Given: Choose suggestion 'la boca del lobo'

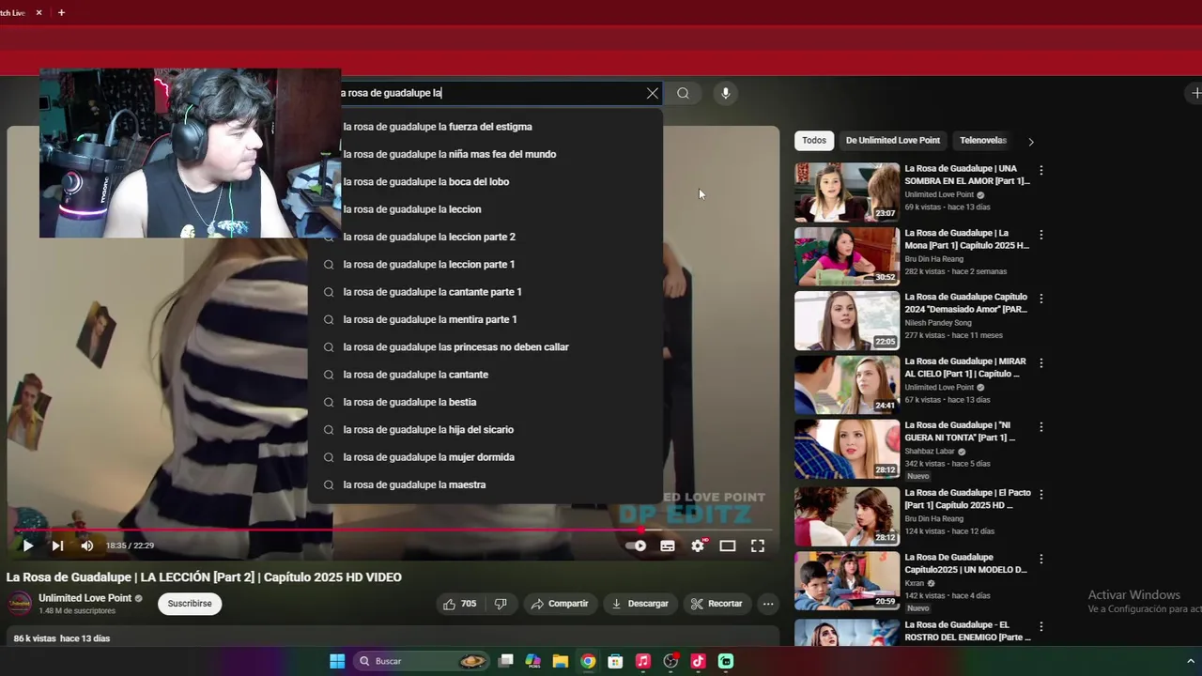Looking at the screenshot, I should pos(485,181).
